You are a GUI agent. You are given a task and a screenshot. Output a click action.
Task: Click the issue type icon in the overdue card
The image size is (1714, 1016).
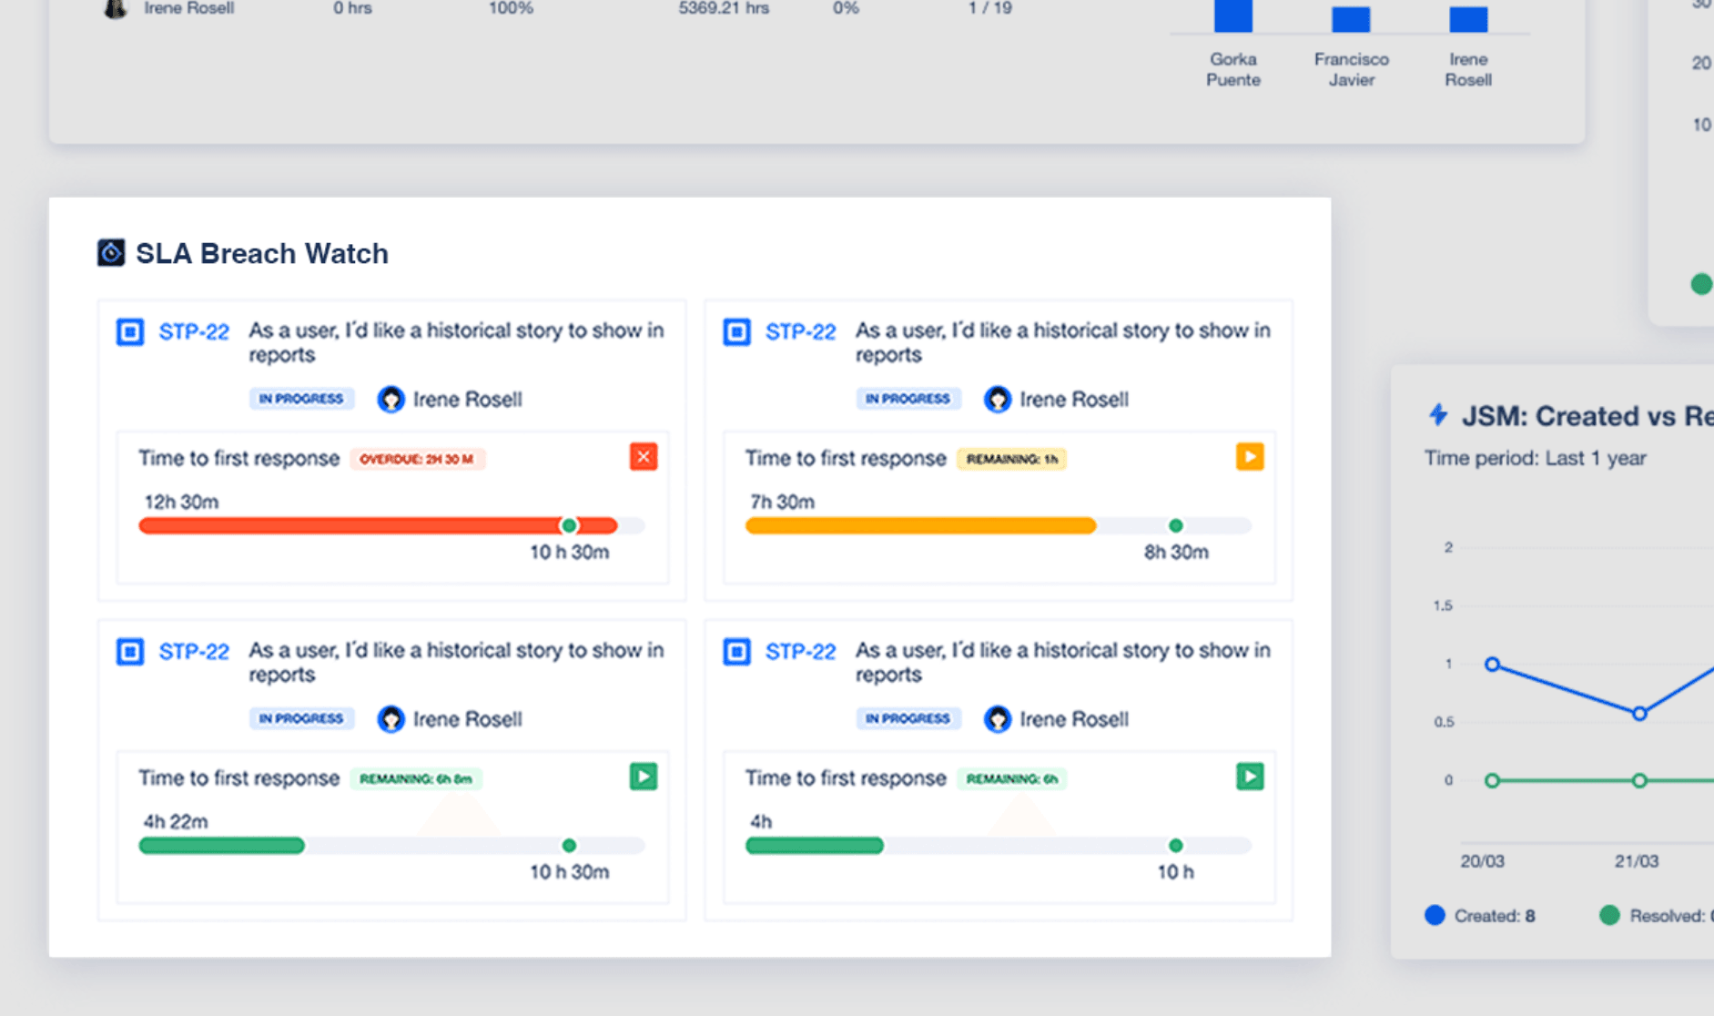pyautogui.click(x=130, y=331)
